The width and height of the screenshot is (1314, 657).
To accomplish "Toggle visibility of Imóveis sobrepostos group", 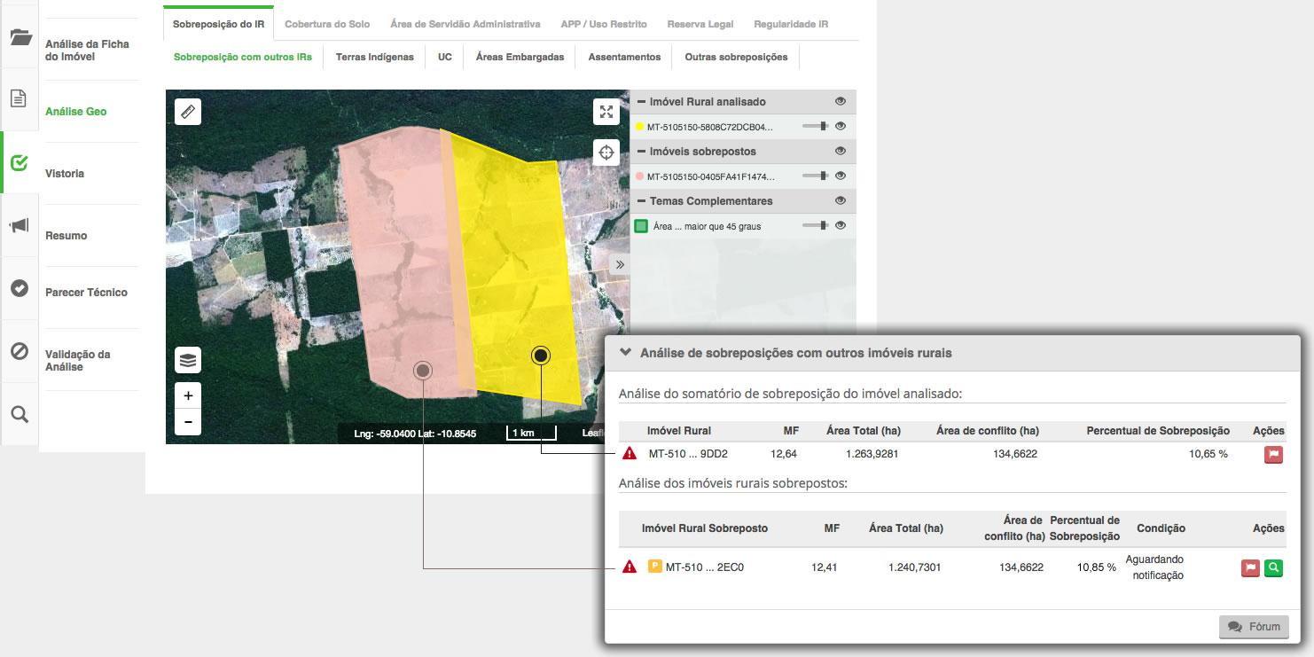I will click(x=840, y=152).
